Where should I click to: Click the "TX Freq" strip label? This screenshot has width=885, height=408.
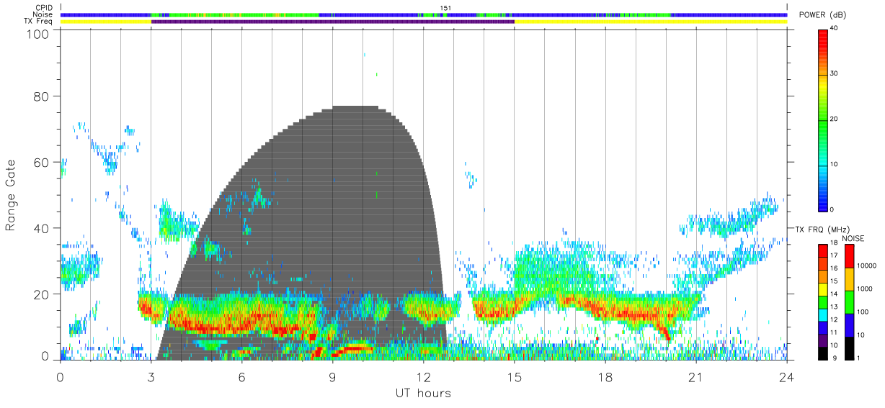point(39,21)
